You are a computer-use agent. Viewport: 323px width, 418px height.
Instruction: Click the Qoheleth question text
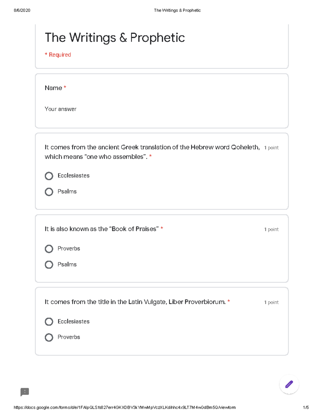click(152, 147)
